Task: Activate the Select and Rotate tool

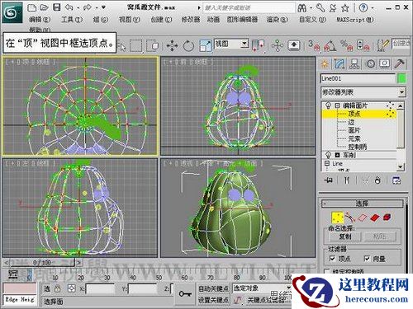Action: click(188, 45)
